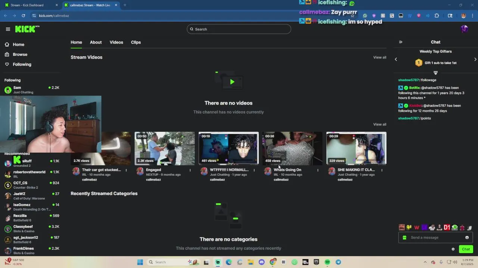Image resolution: width=478 pixels, height=268 pixels.
Task: Open options for WTFFF!!!! I NORMALL clip
Action: click(254, 170)
